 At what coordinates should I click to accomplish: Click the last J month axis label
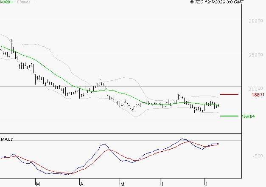tap(206, 184)
